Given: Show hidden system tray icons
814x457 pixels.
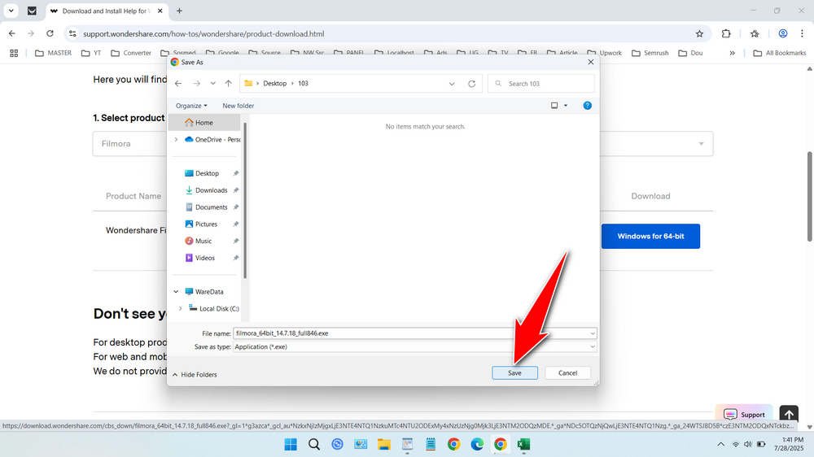Looking at the screenshot, I should [720, 445].
